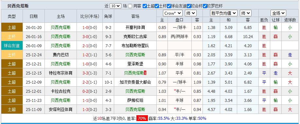Open the 终 dropdown beside 胜平负均值
The height and width of the screenshot is (124, 300).
tap(246, 13)
